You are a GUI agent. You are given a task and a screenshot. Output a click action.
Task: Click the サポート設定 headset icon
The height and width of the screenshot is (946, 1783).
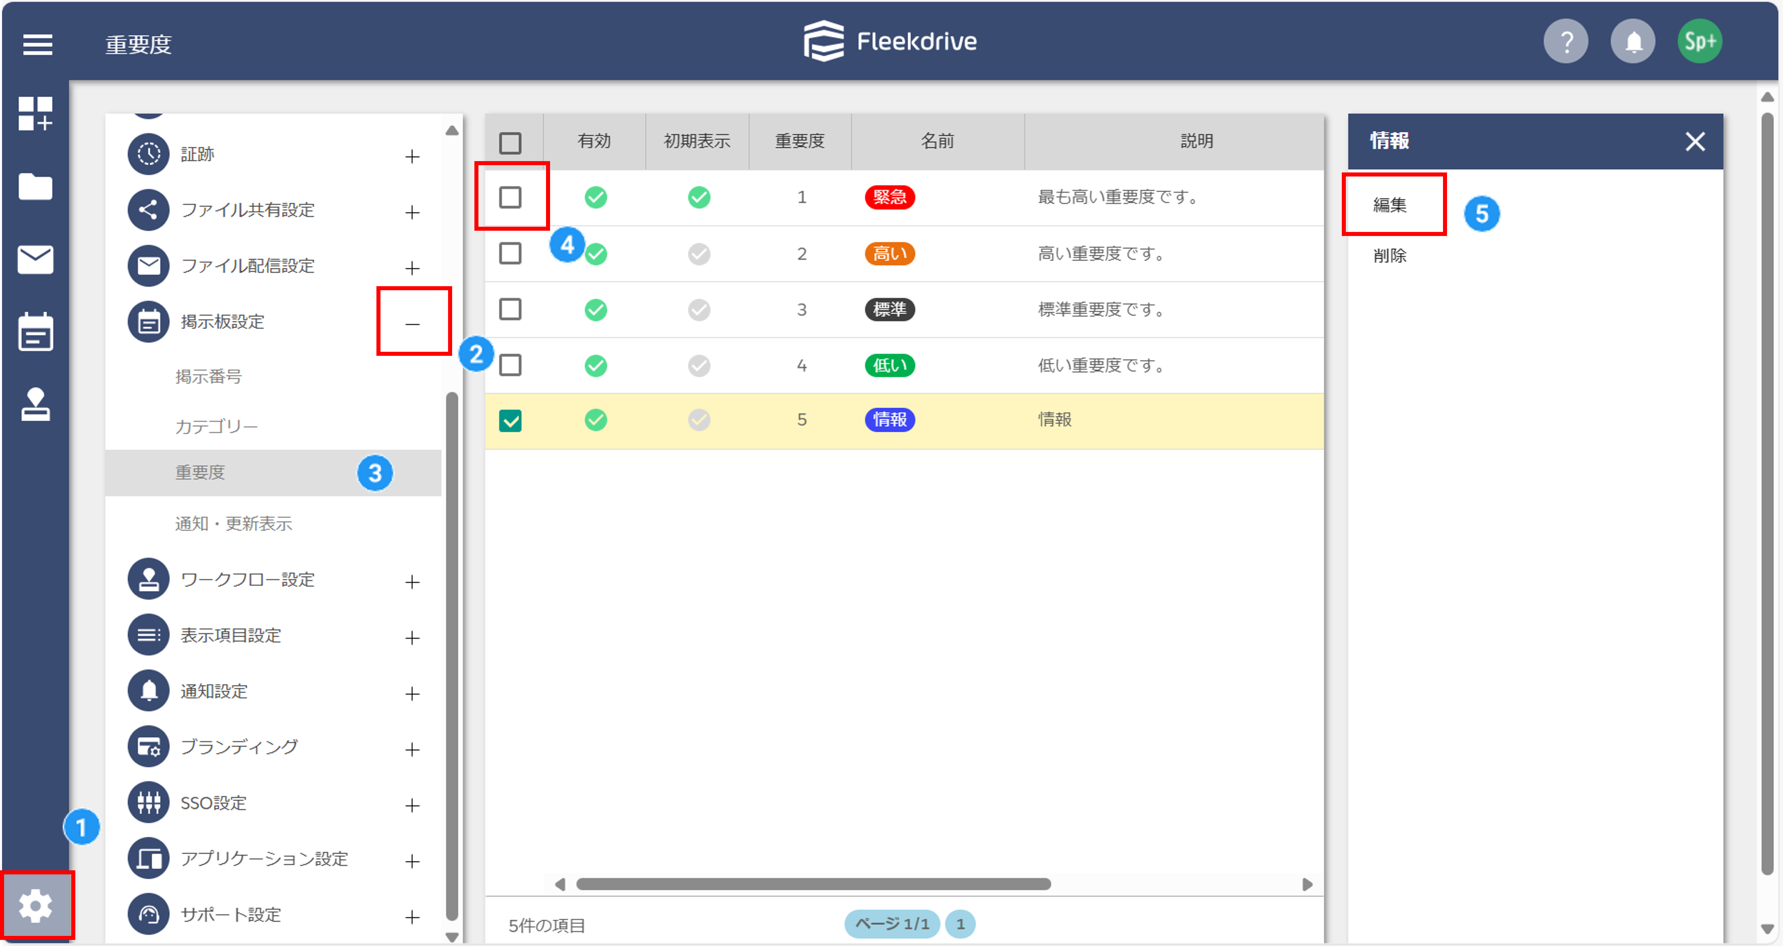tap(148, 915)
